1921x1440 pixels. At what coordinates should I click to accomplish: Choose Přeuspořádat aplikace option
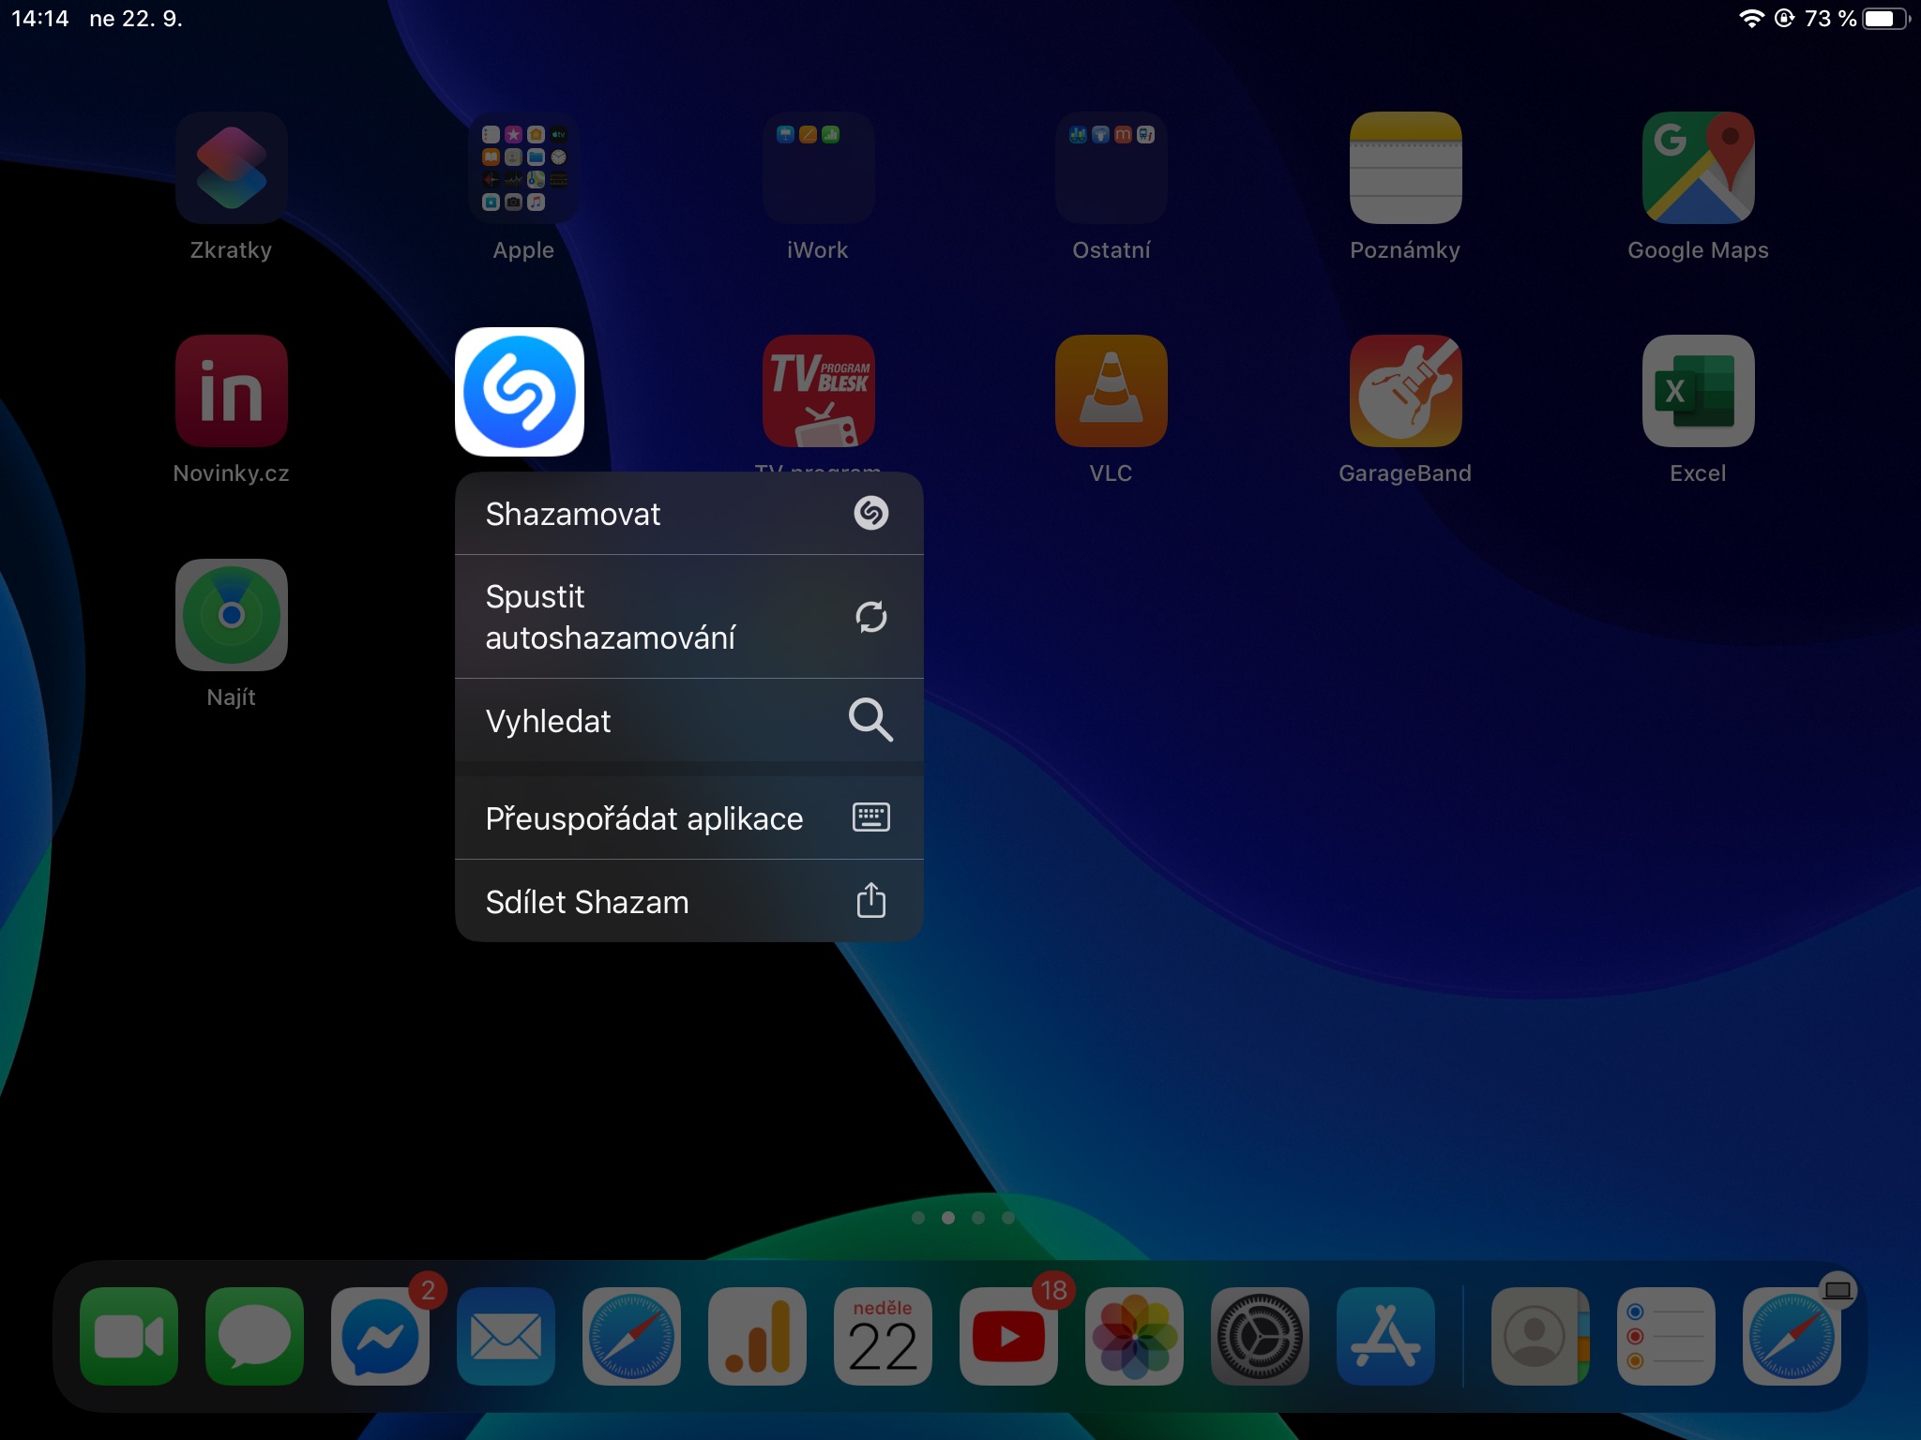coord(688,818)
